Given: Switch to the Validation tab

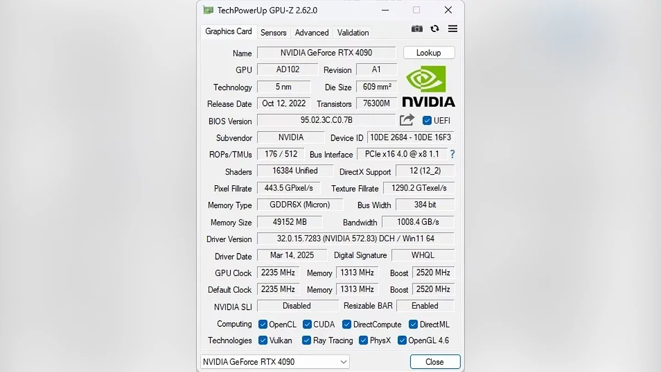Looking at the screenshot, I should [353, 33].
